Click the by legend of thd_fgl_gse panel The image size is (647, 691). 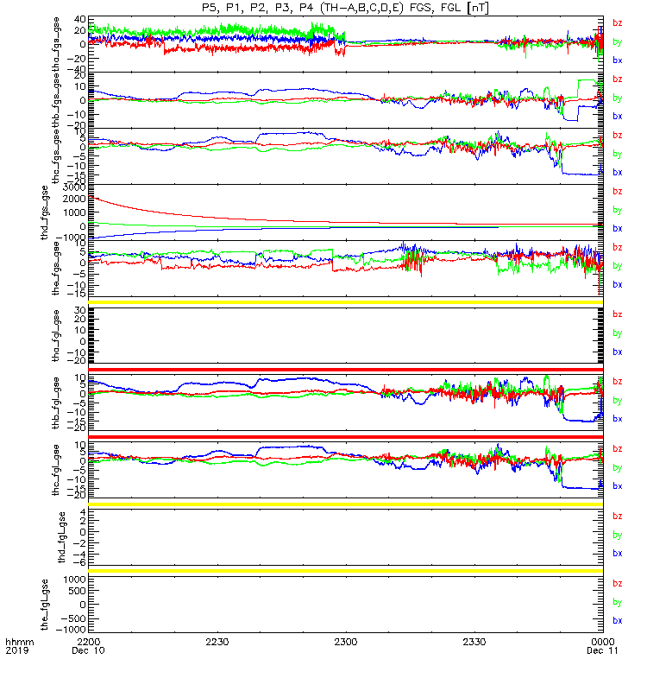click(x=618, y=535)
